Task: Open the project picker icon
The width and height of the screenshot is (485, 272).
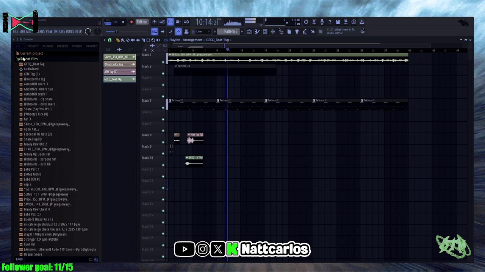Action: coord(289,32)
